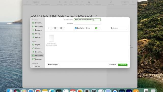The width and height of the screenshot is (163, 92).
Task: Launch Photoshop from the Dock
Action: point(122,91)
